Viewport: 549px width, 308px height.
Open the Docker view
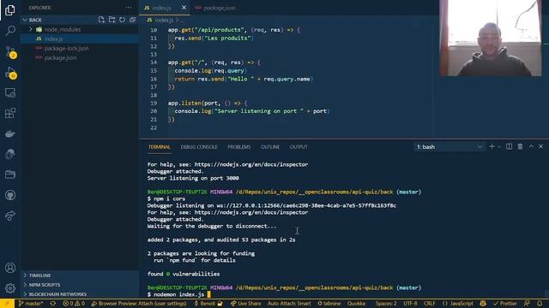9,133
